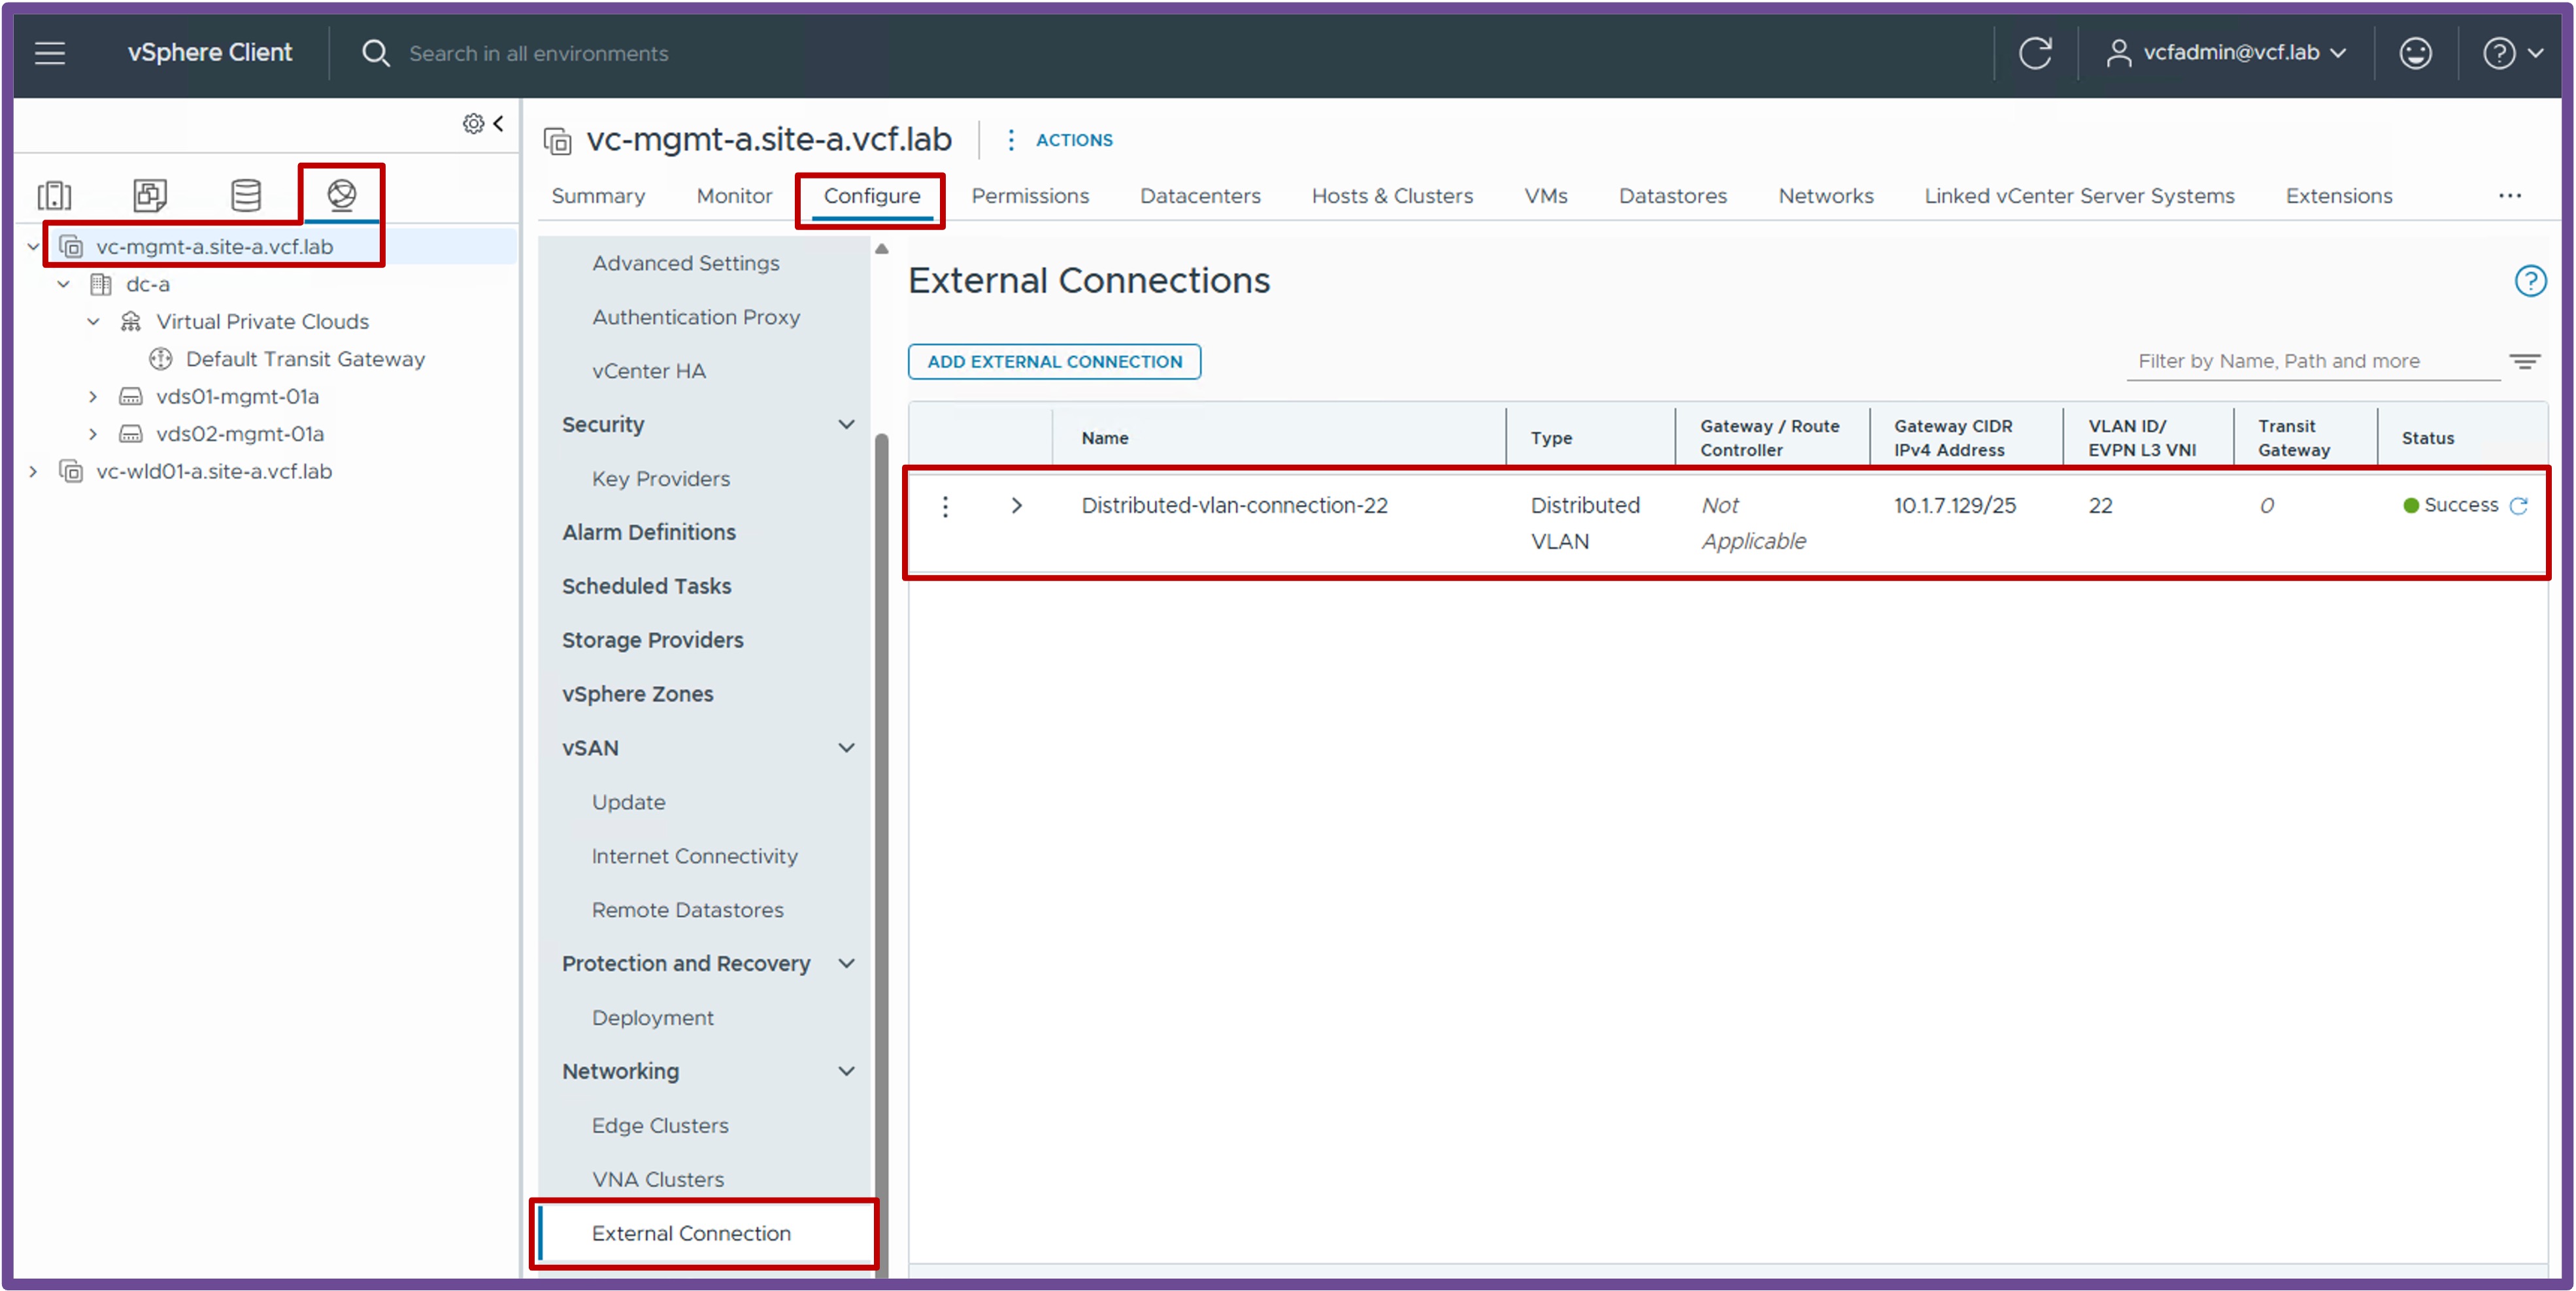Click the Search in all environments field

(x=538, y=53)
